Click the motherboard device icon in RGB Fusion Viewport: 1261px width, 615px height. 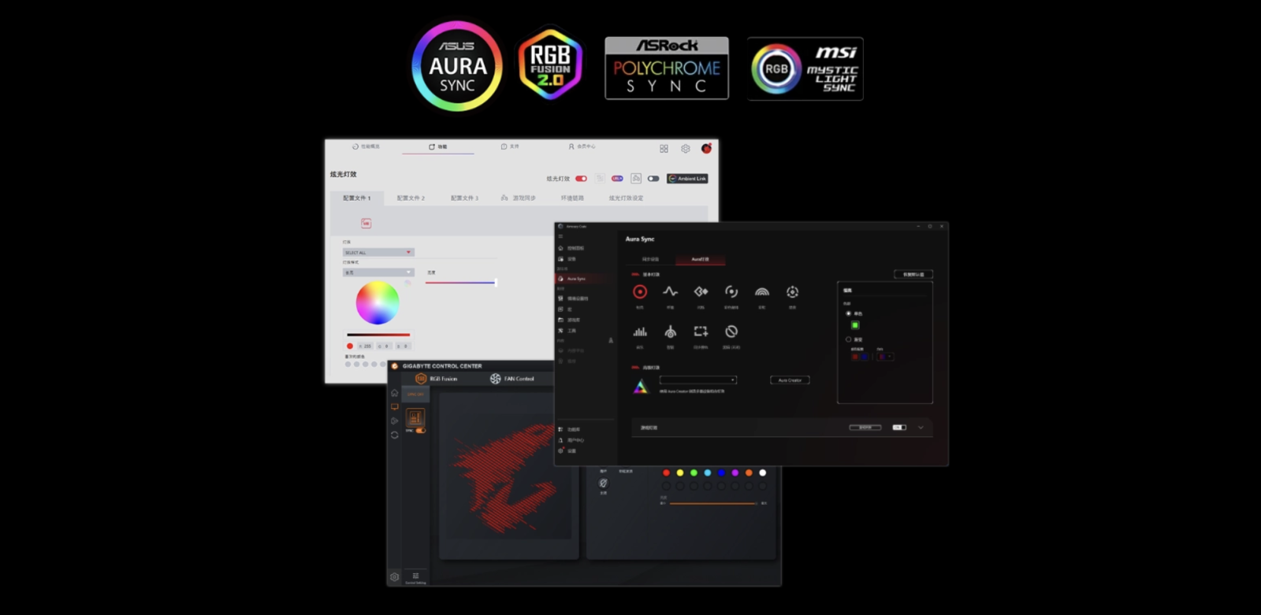(x=415, y=417)
